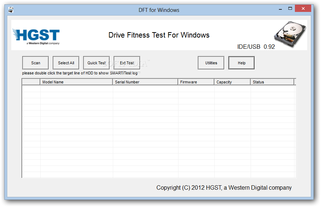Close the DFT for Windows window
Screen dimensions: 321x207
point(303,9)
